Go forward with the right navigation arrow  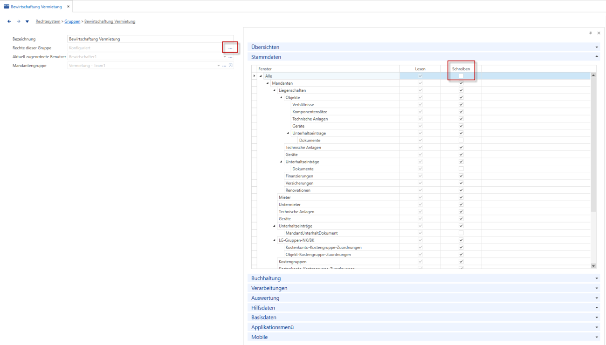click(x=19, y=21)
